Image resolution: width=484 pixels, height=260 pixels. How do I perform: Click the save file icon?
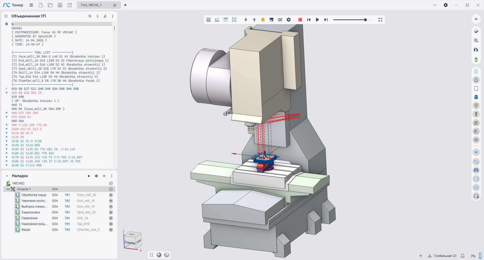[x=60, y=5]
